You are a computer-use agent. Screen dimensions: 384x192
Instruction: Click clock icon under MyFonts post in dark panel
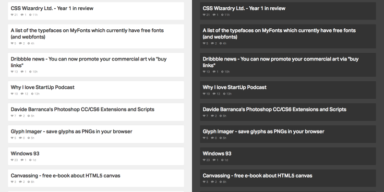(x=221, y=43)
